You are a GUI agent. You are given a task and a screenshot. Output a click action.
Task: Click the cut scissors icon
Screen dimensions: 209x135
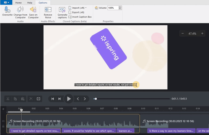[x=8, y=99]
